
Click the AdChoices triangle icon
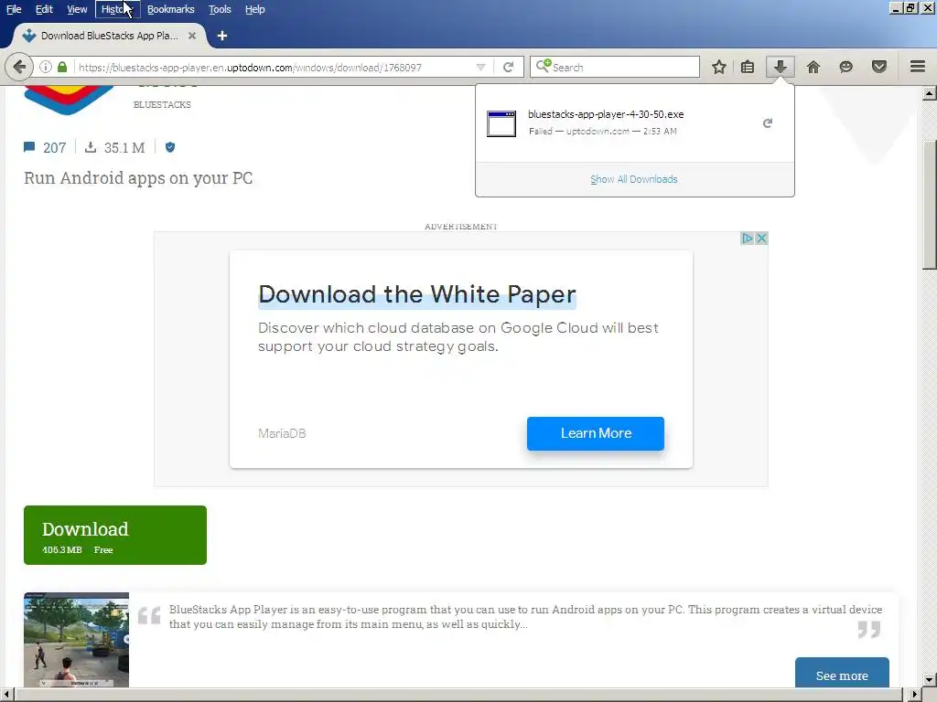click(747, 239)
